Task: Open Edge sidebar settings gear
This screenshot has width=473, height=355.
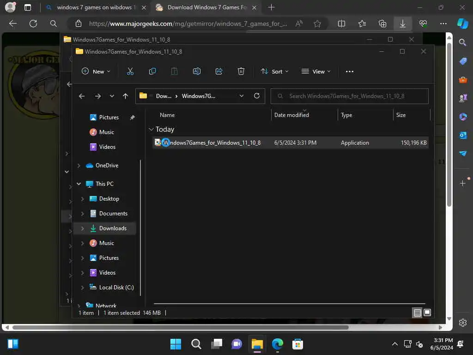Action: coord(463,322)
